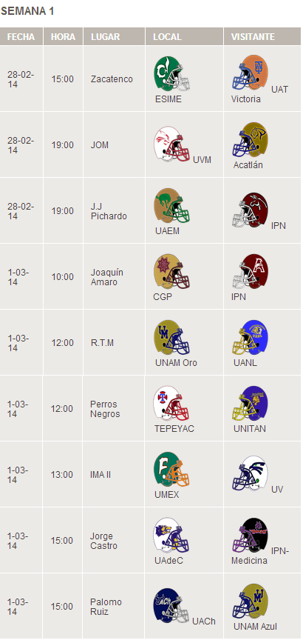The width and height of the screenshot is (303, 643).
Task: Select the black IPN-Medicina helmet
Action: click(x=251, y=536)
